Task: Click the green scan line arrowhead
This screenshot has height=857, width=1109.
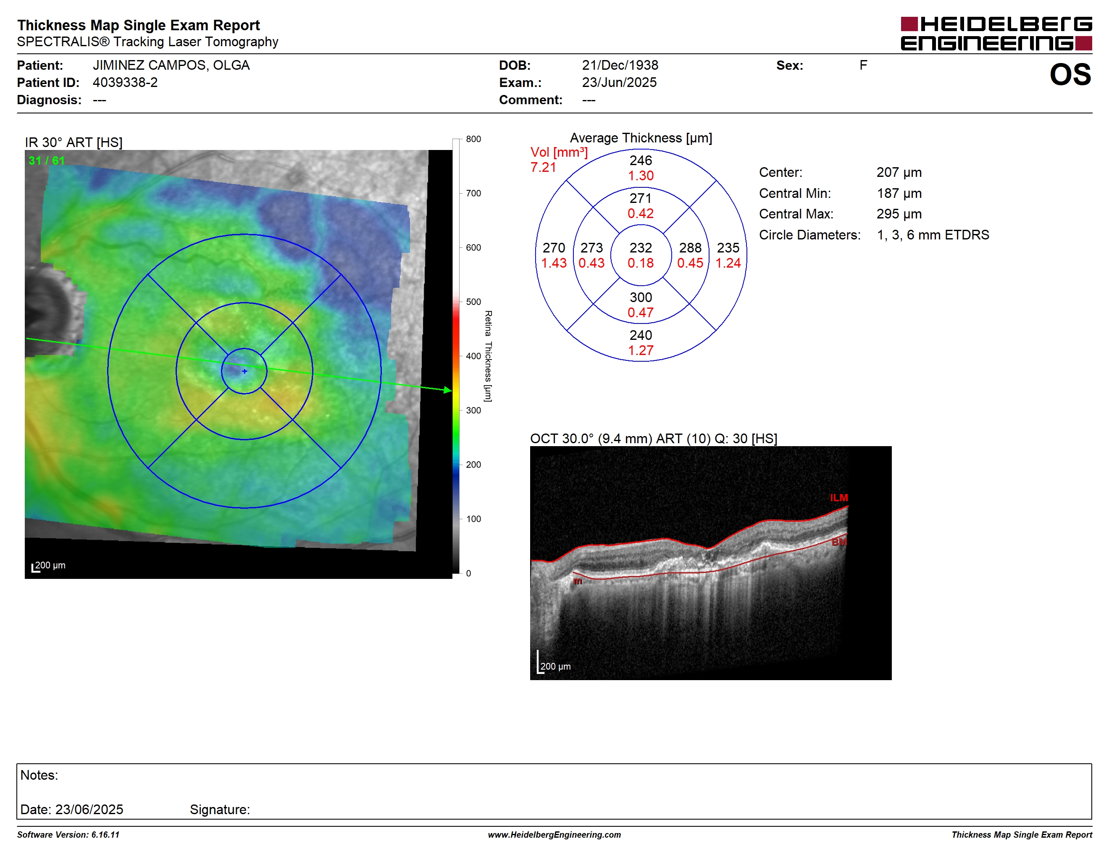Action: [x=447, y=389]
